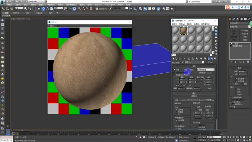Toggle Cap Start checkbox in Parameters
The height and width of the screenshot is (142, 252).
236,79
